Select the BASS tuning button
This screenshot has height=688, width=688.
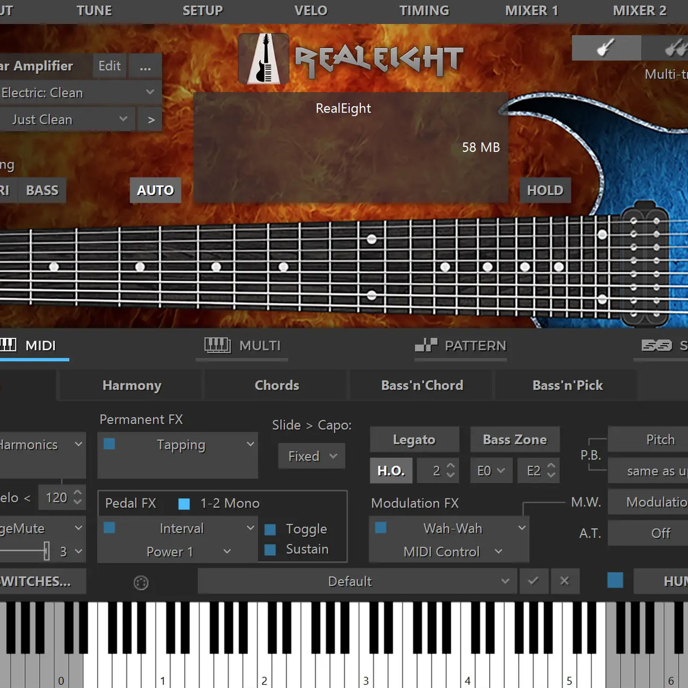point(42,190)
